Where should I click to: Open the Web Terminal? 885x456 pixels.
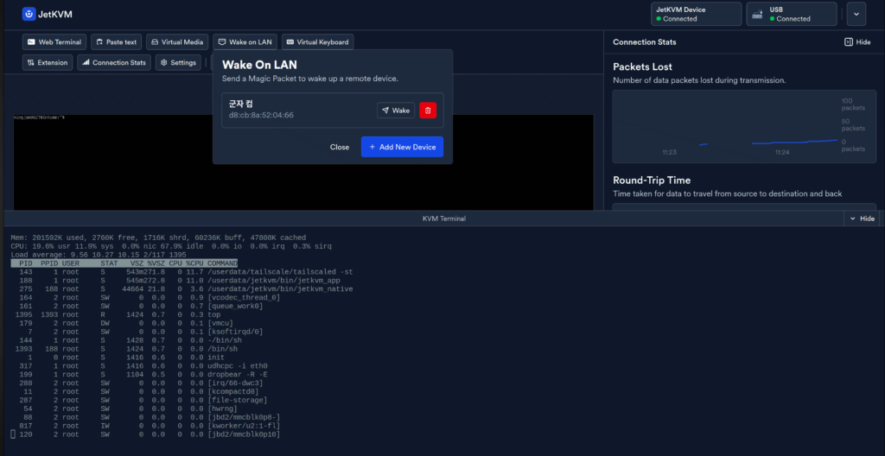click(x=54, y=41)
